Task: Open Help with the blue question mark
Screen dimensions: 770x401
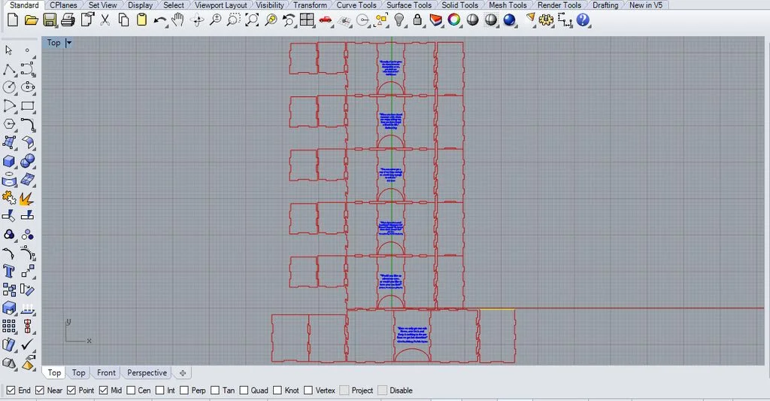Action: point(583,20)
